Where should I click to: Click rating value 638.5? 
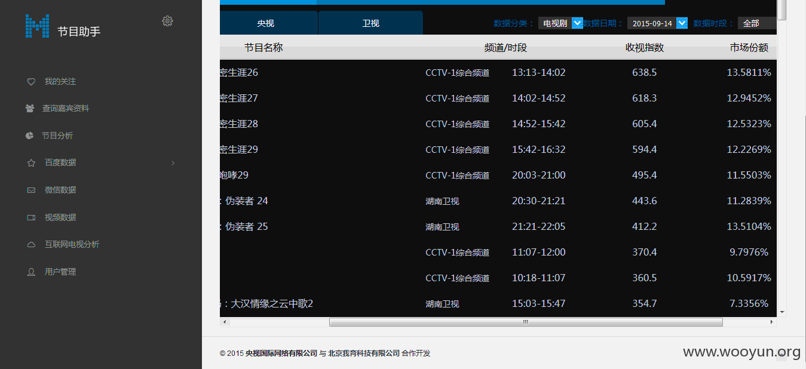(x=645, y=72)
